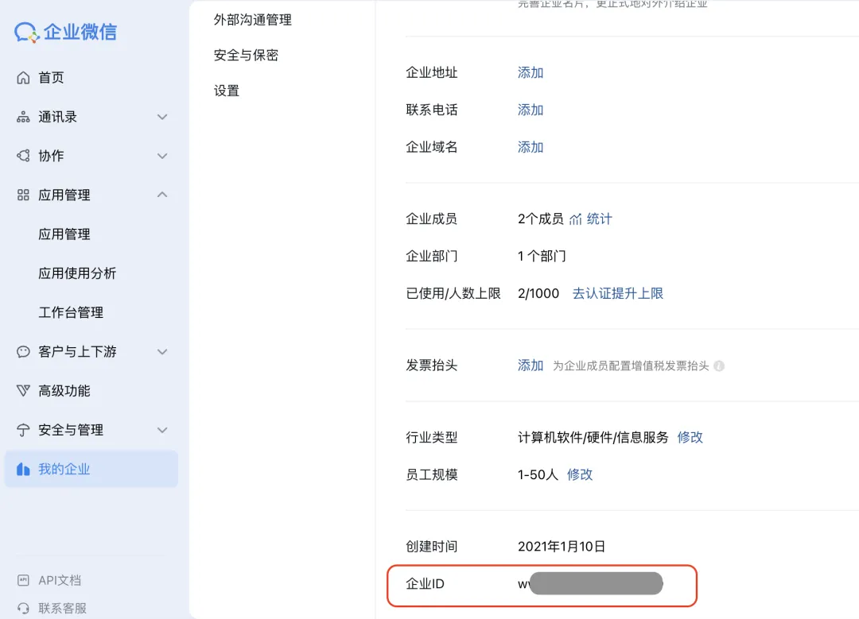Open 设置 section

pos(227,91)
